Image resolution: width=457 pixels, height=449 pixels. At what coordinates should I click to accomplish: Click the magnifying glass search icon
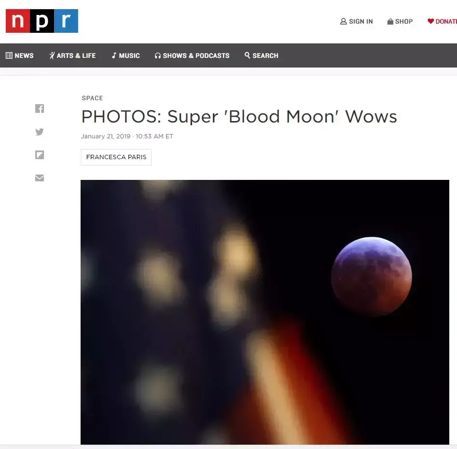[247, 55]
